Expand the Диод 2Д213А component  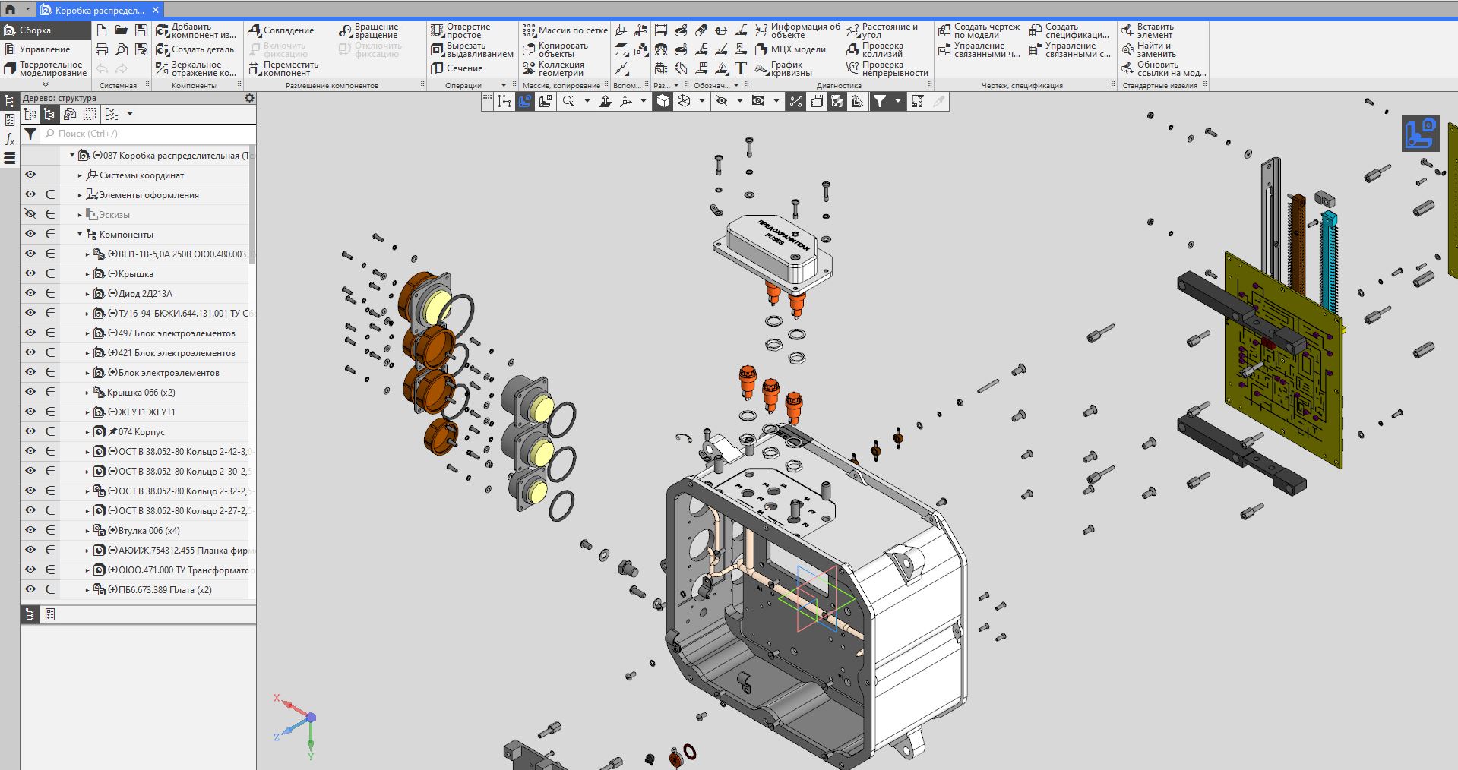(87, 294)
